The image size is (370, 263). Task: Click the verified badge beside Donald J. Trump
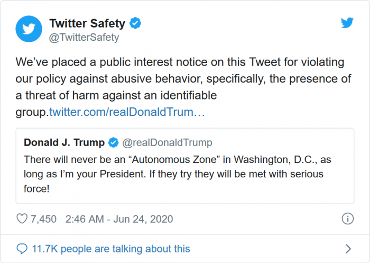tap(113, 142)
